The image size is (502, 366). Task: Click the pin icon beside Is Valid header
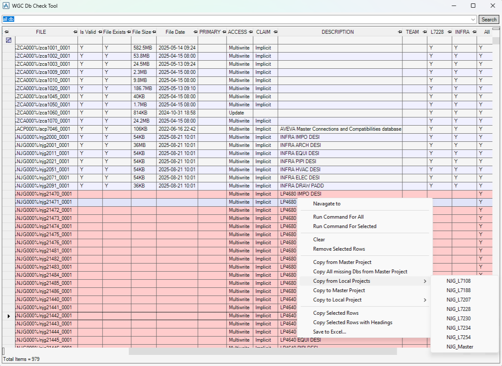click(100, 32)
